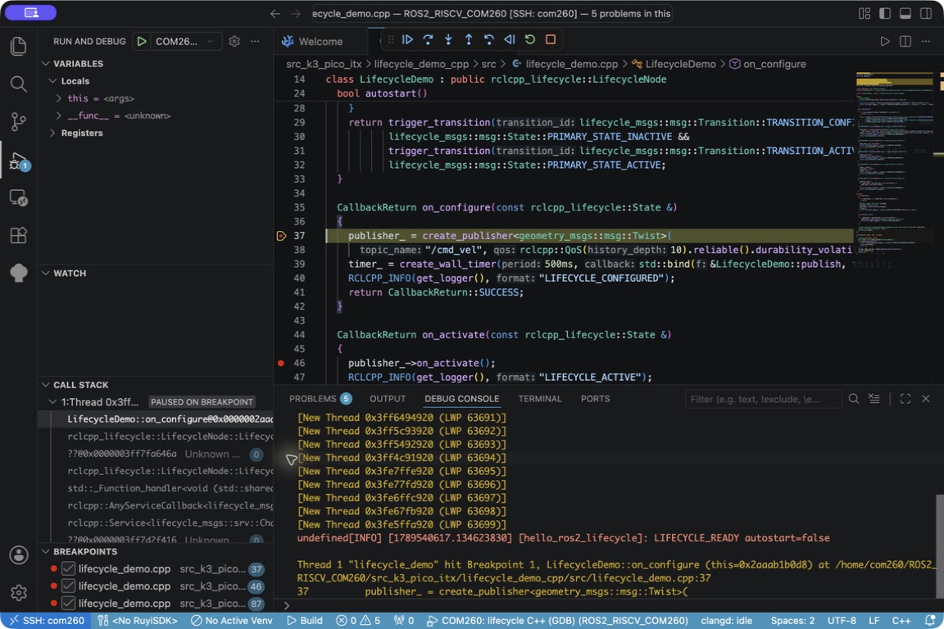The height and width of the screenshot is (629, 944).
Task: Disable breakpoint at lifecycle_demo.cpp line 46
Action: point(69,586)
